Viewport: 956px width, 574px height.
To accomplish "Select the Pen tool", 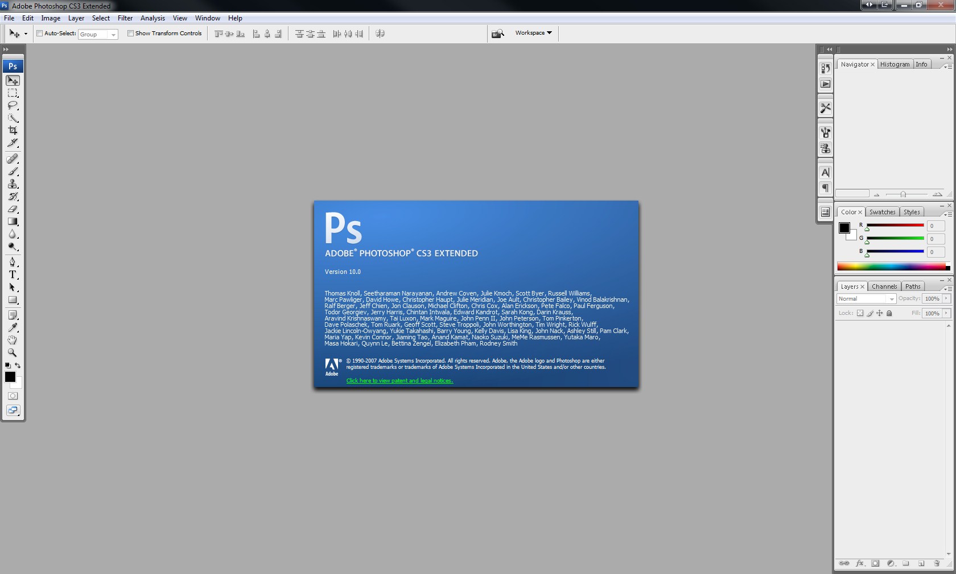I will [x=13, y=262].
